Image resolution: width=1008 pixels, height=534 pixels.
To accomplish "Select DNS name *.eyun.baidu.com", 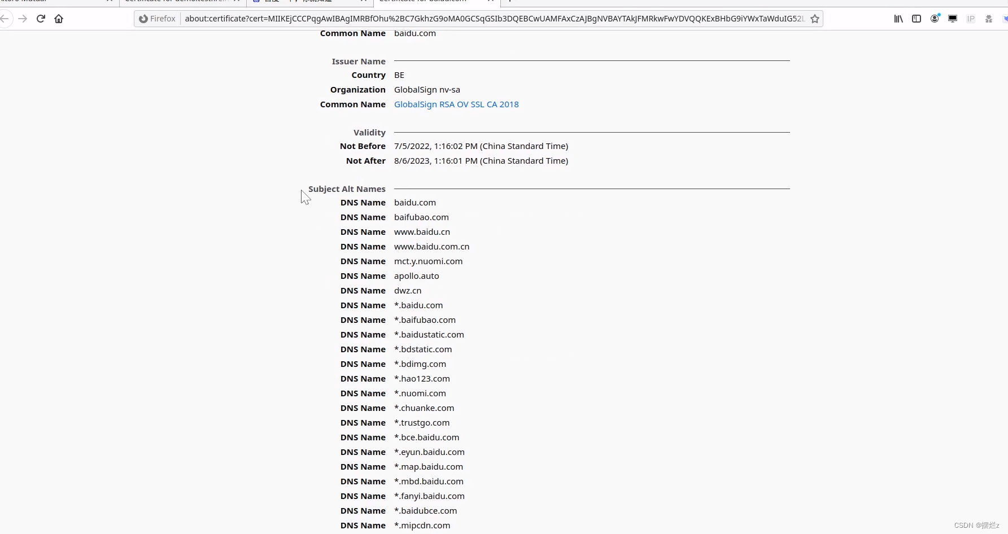I will [x=429, y=452].
